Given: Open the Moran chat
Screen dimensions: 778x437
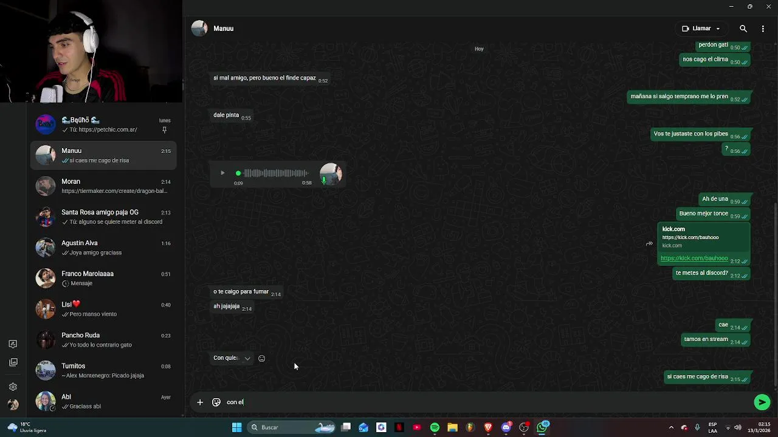Looking at the screenshot, I should pos(103,186).
